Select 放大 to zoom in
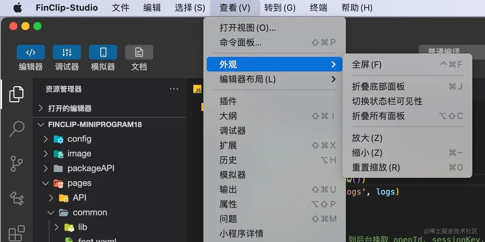 367,138
